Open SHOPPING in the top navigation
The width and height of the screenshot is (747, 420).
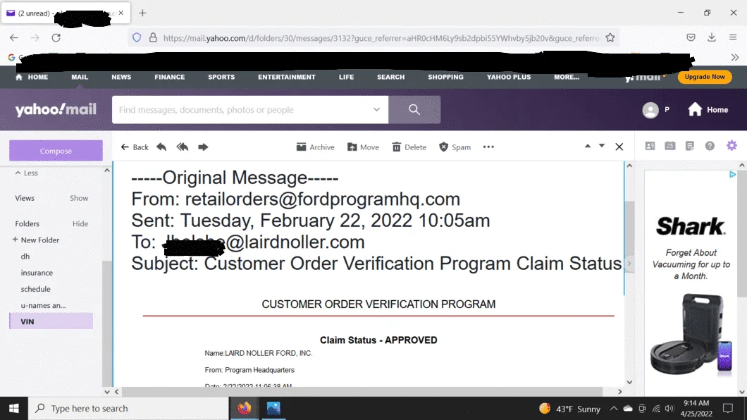point(445,77)
